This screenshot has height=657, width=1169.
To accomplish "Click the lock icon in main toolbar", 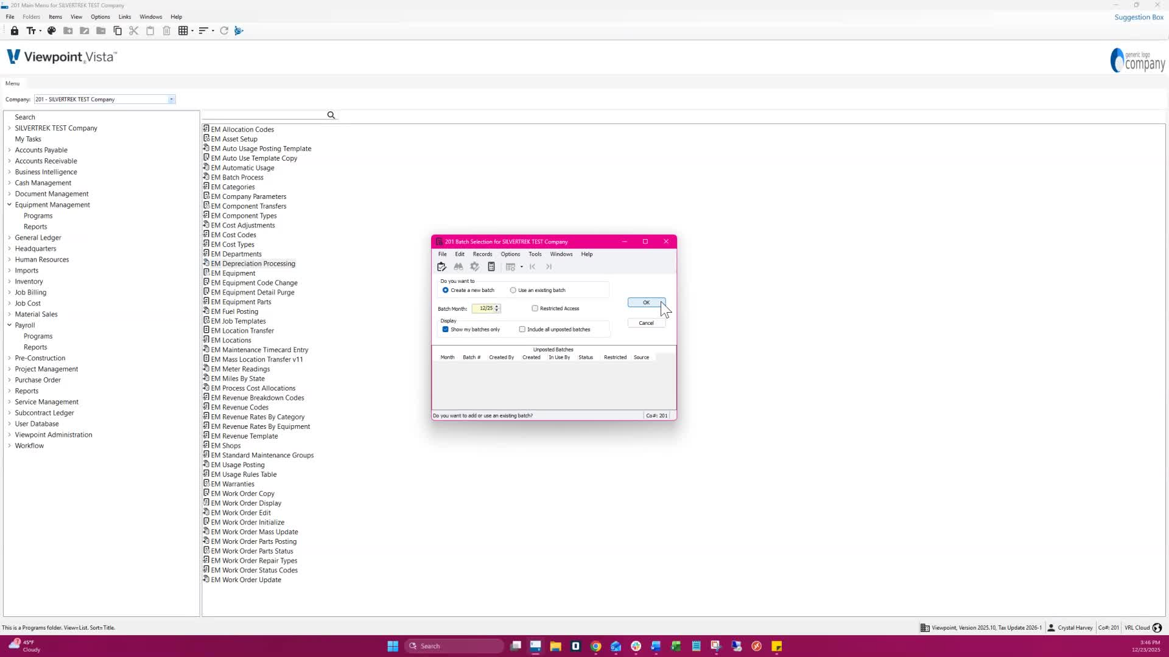I will tap(15, 30).
